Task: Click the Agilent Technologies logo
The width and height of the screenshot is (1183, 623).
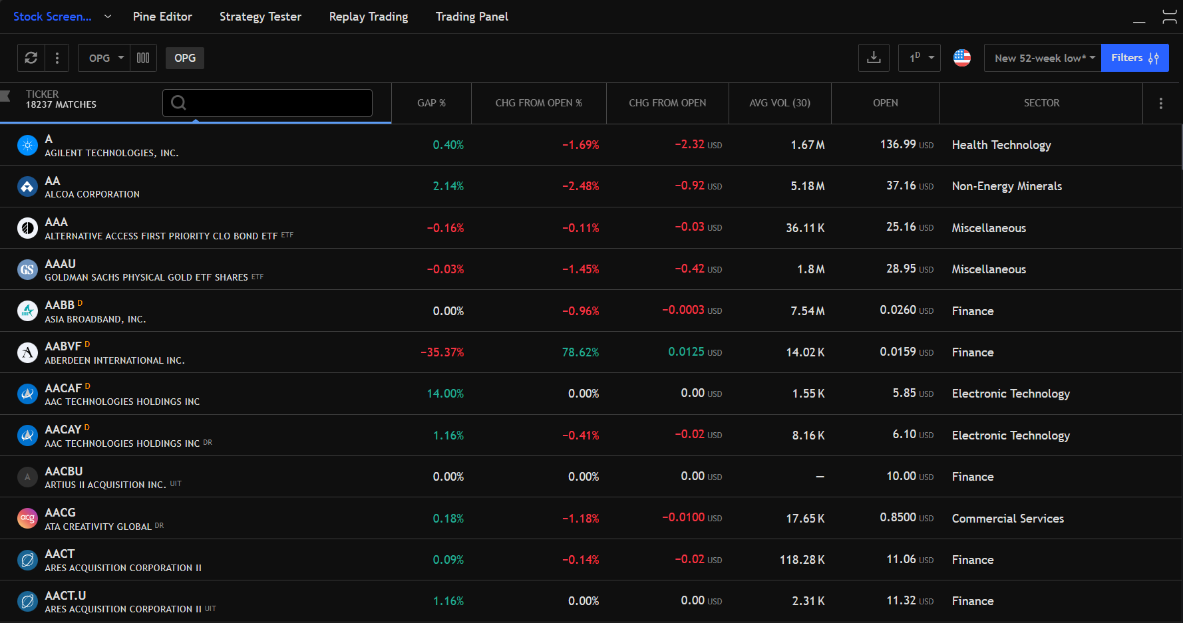Action: coord(27,145)
